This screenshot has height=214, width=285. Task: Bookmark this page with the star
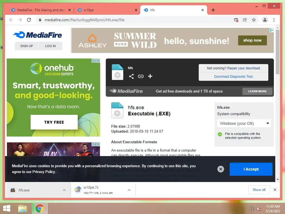254,20
